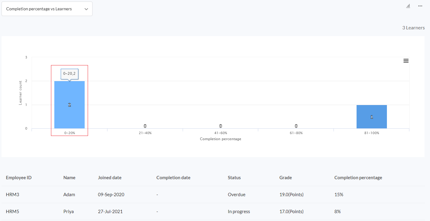Click the Overdue status cell
Viewport: 430px width, 221px height.
237,195
